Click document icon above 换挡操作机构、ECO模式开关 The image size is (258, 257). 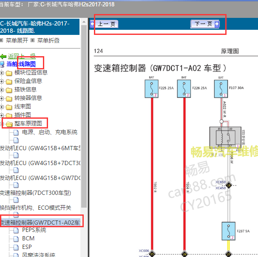[16, 200]
